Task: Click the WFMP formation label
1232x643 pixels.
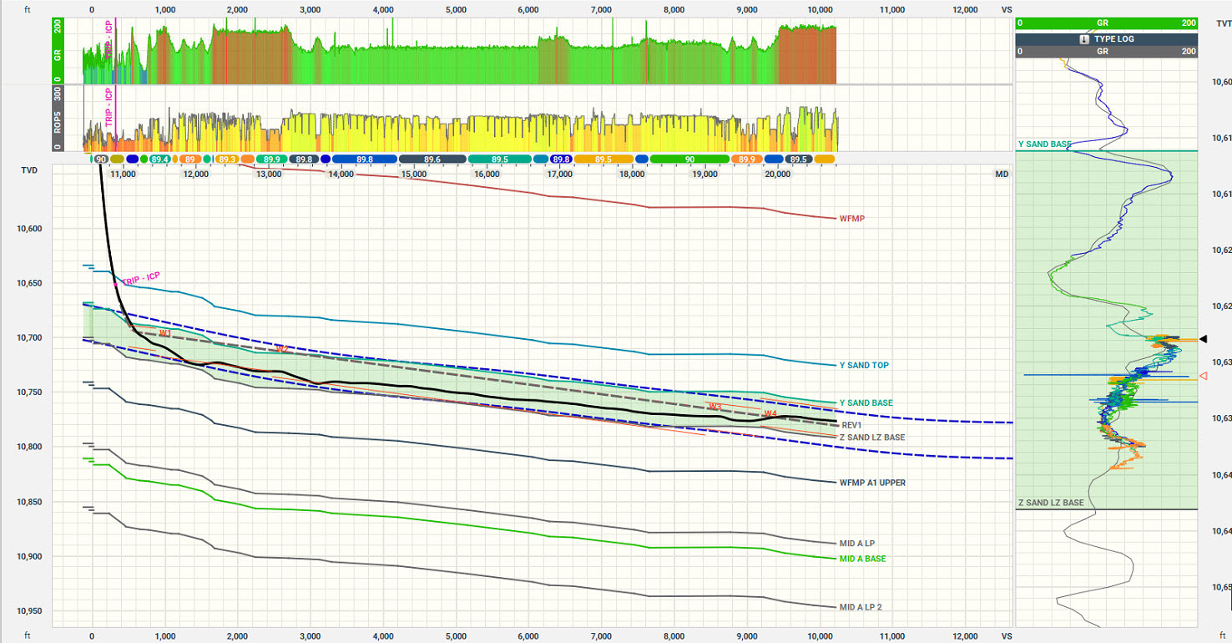Action: pyautogui.click(x=852, y=219)
